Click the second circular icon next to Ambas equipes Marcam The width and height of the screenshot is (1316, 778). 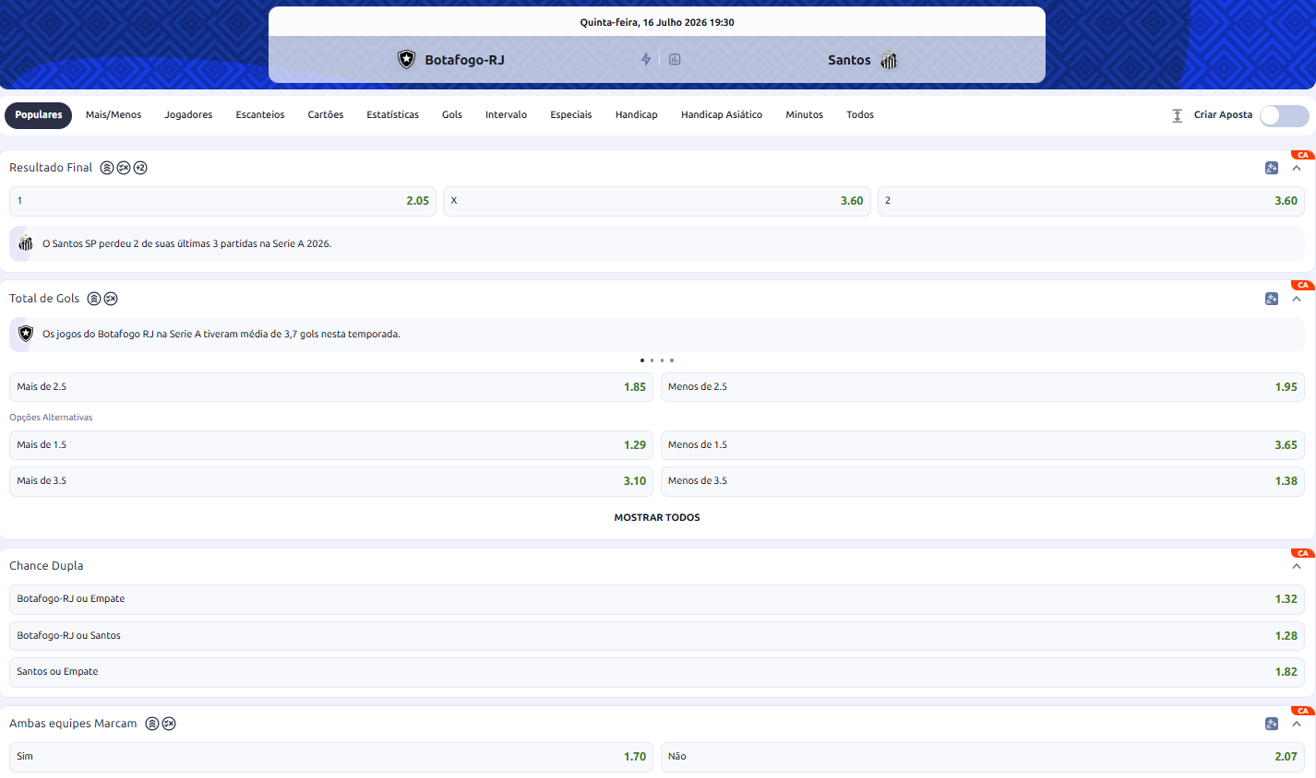169,724
